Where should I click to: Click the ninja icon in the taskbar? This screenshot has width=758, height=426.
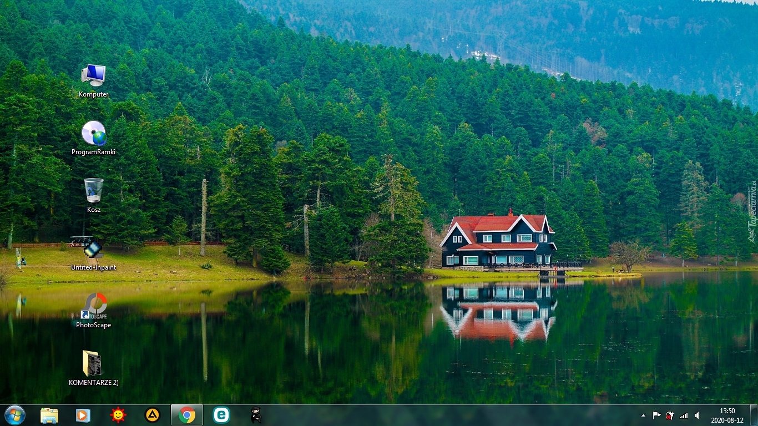coord(255,415)
